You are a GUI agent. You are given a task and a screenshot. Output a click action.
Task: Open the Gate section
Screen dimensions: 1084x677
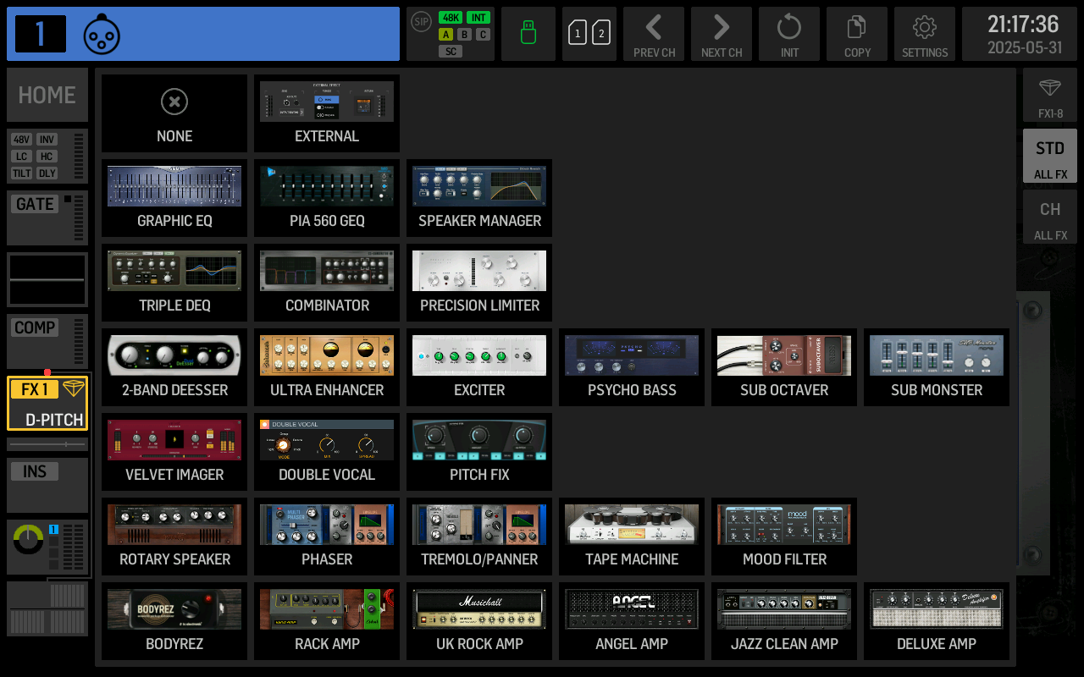click(36, 205)
